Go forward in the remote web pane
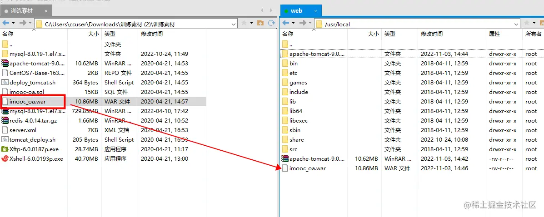Screen dimensions: 544x217 tap(303, 23)
